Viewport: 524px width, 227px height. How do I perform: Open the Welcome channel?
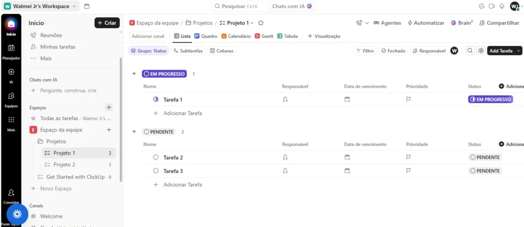coord(51,216)
